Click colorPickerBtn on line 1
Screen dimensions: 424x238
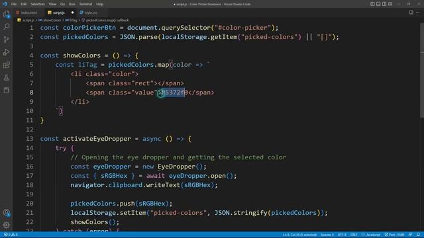[x=89, y=28]
